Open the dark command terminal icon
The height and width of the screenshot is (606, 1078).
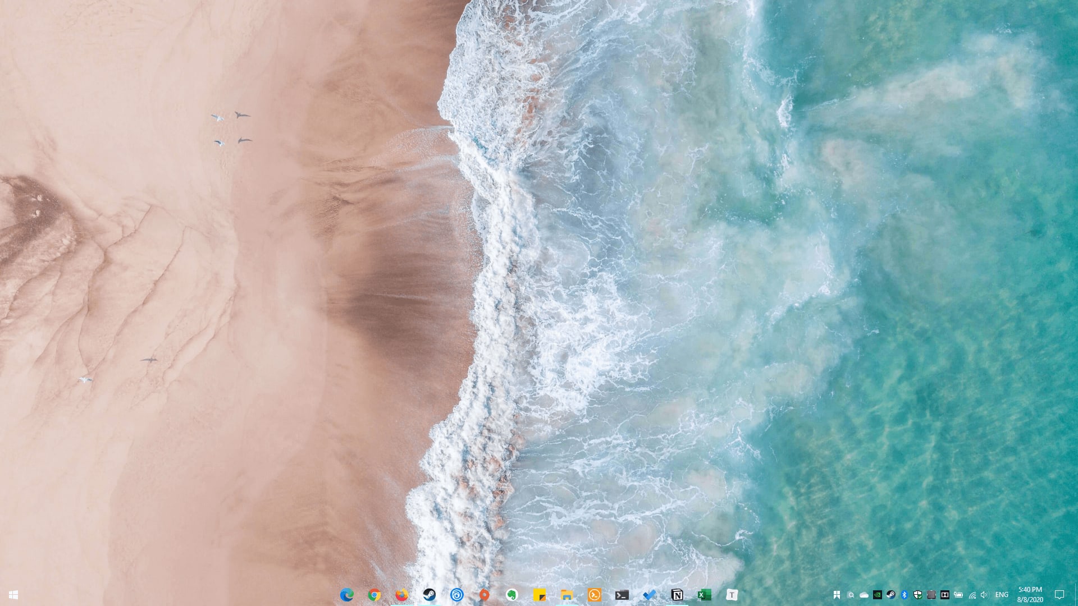coord(622,595)
